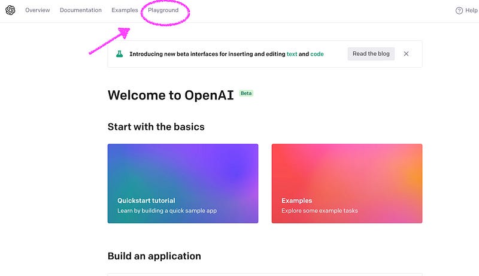The image size is (479, 276).
Task: Click 'Learn by building a quick sample app' text
Action: (x=167, y=211)
